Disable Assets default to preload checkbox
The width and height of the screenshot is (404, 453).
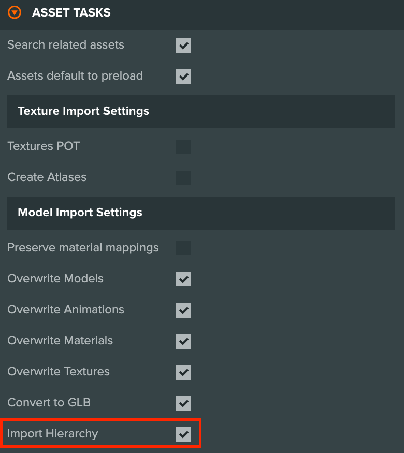(183, 76)
